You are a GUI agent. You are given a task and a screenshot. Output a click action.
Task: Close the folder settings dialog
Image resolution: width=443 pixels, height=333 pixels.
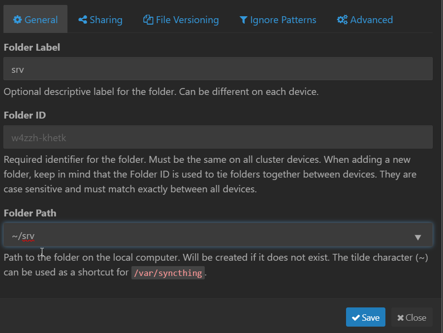click(x=411, y=317)
